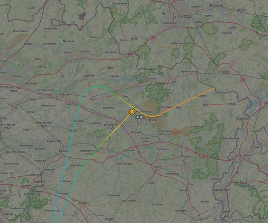
Task: Click the Maastricht city label
Action: (x=222, y=190)
